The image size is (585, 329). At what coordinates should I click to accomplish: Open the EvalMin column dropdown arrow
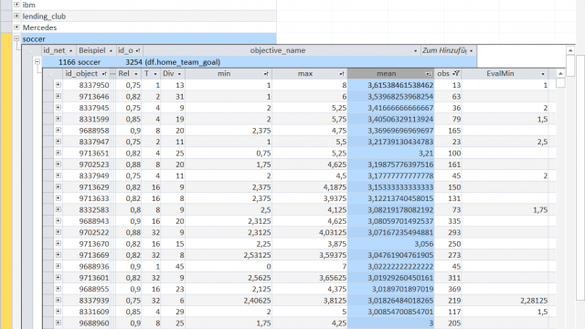click(543, 74)
